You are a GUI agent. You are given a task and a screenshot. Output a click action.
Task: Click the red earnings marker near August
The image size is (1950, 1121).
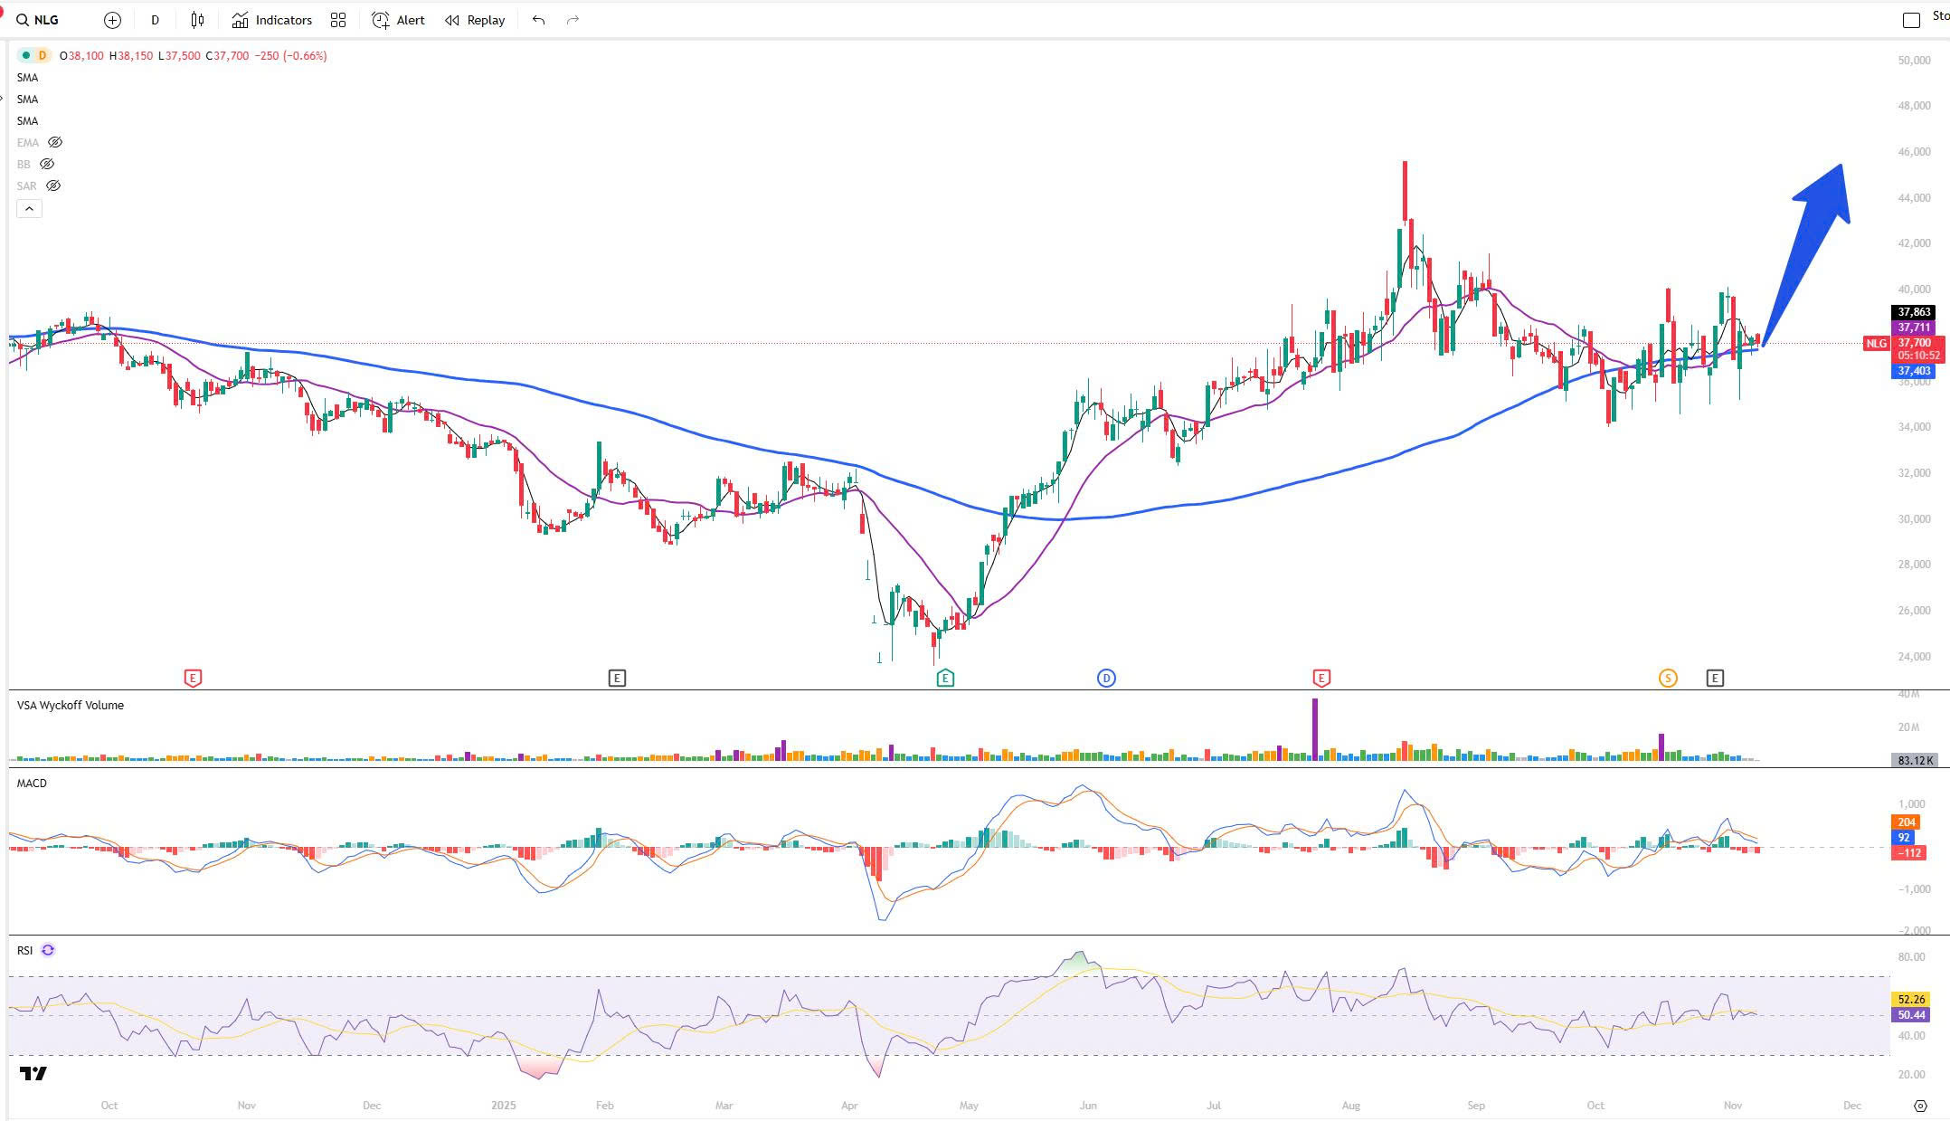pyautogui.click(x=1321, y=678)
